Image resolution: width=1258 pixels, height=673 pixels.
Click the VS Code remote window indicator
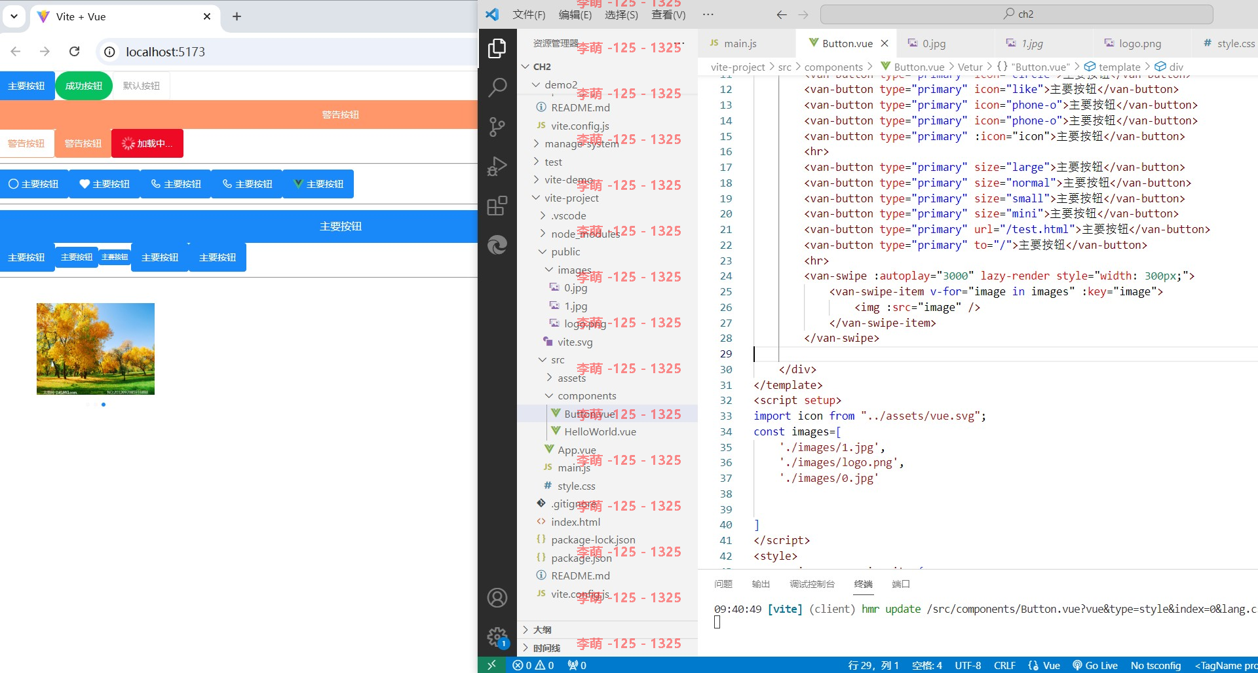pyautogui.click(x=491, y=665)
